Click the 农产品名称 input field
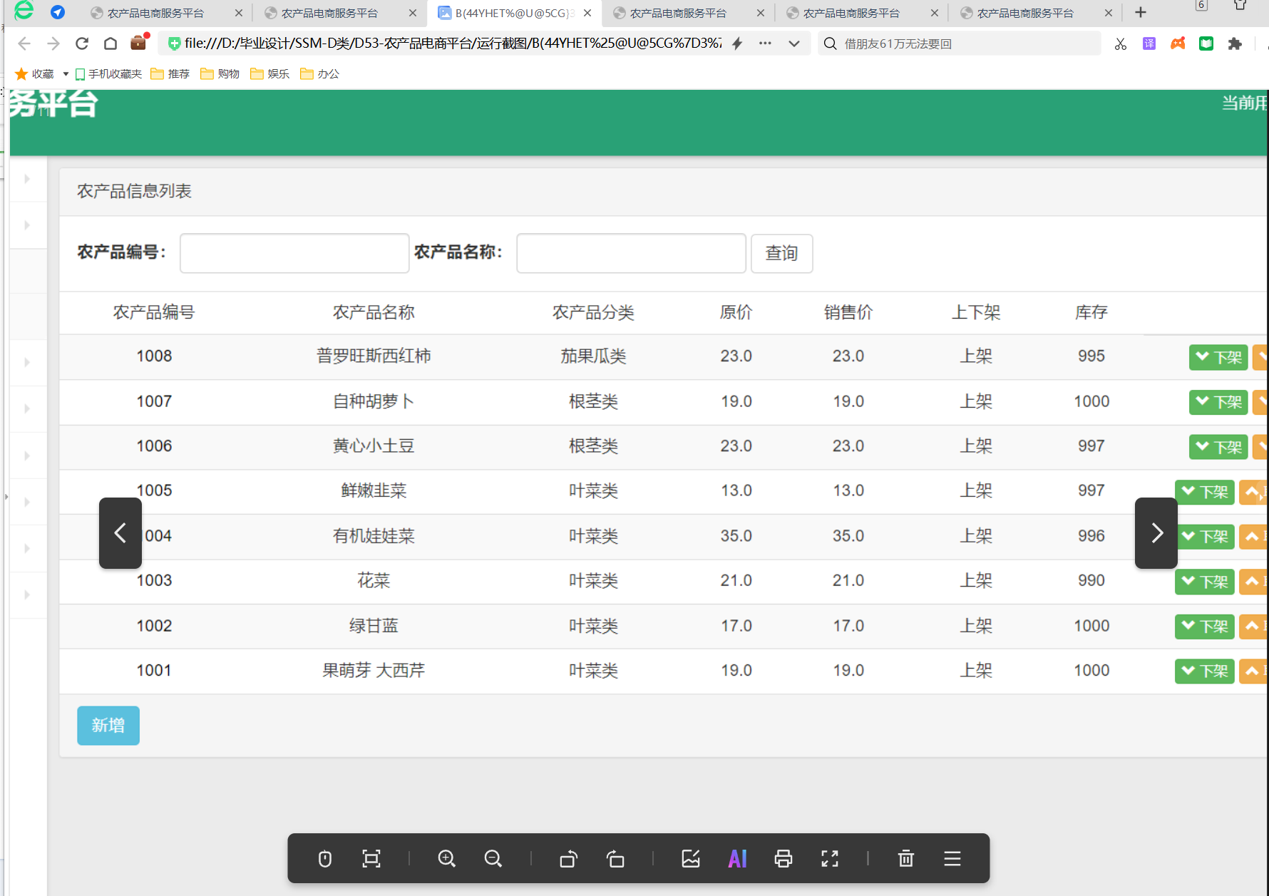The image size is (1269, 896). pos(631,253)
